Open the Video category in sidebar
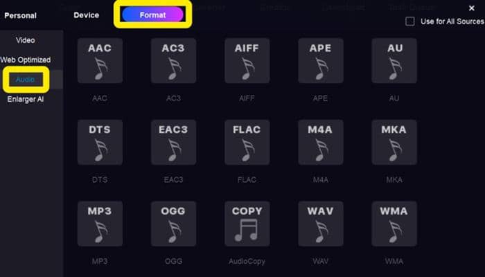 tap(26, 40)
